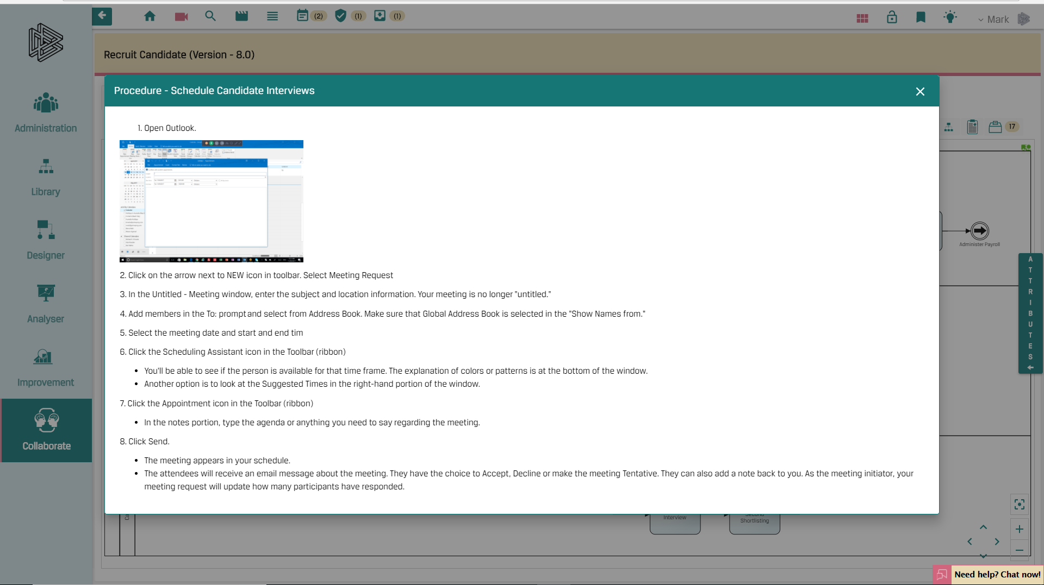Viewport: 1044px width, 585px height.
Task: Toggle the padlock icon near the apps grid
Action: coord(892,17)
